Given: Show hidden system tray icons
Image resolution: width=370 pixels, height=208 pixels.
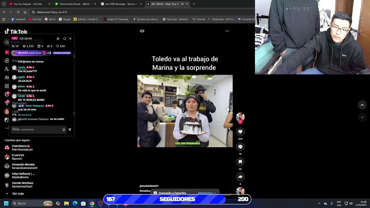Looking at the screenshot, I should (x=319, y=203).
